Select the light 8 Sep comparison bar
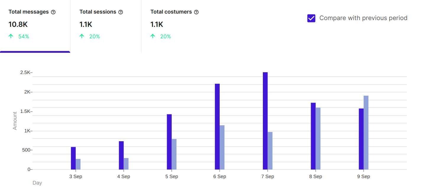Viewport: 429px width, 194px height. [x=318, y=139]
